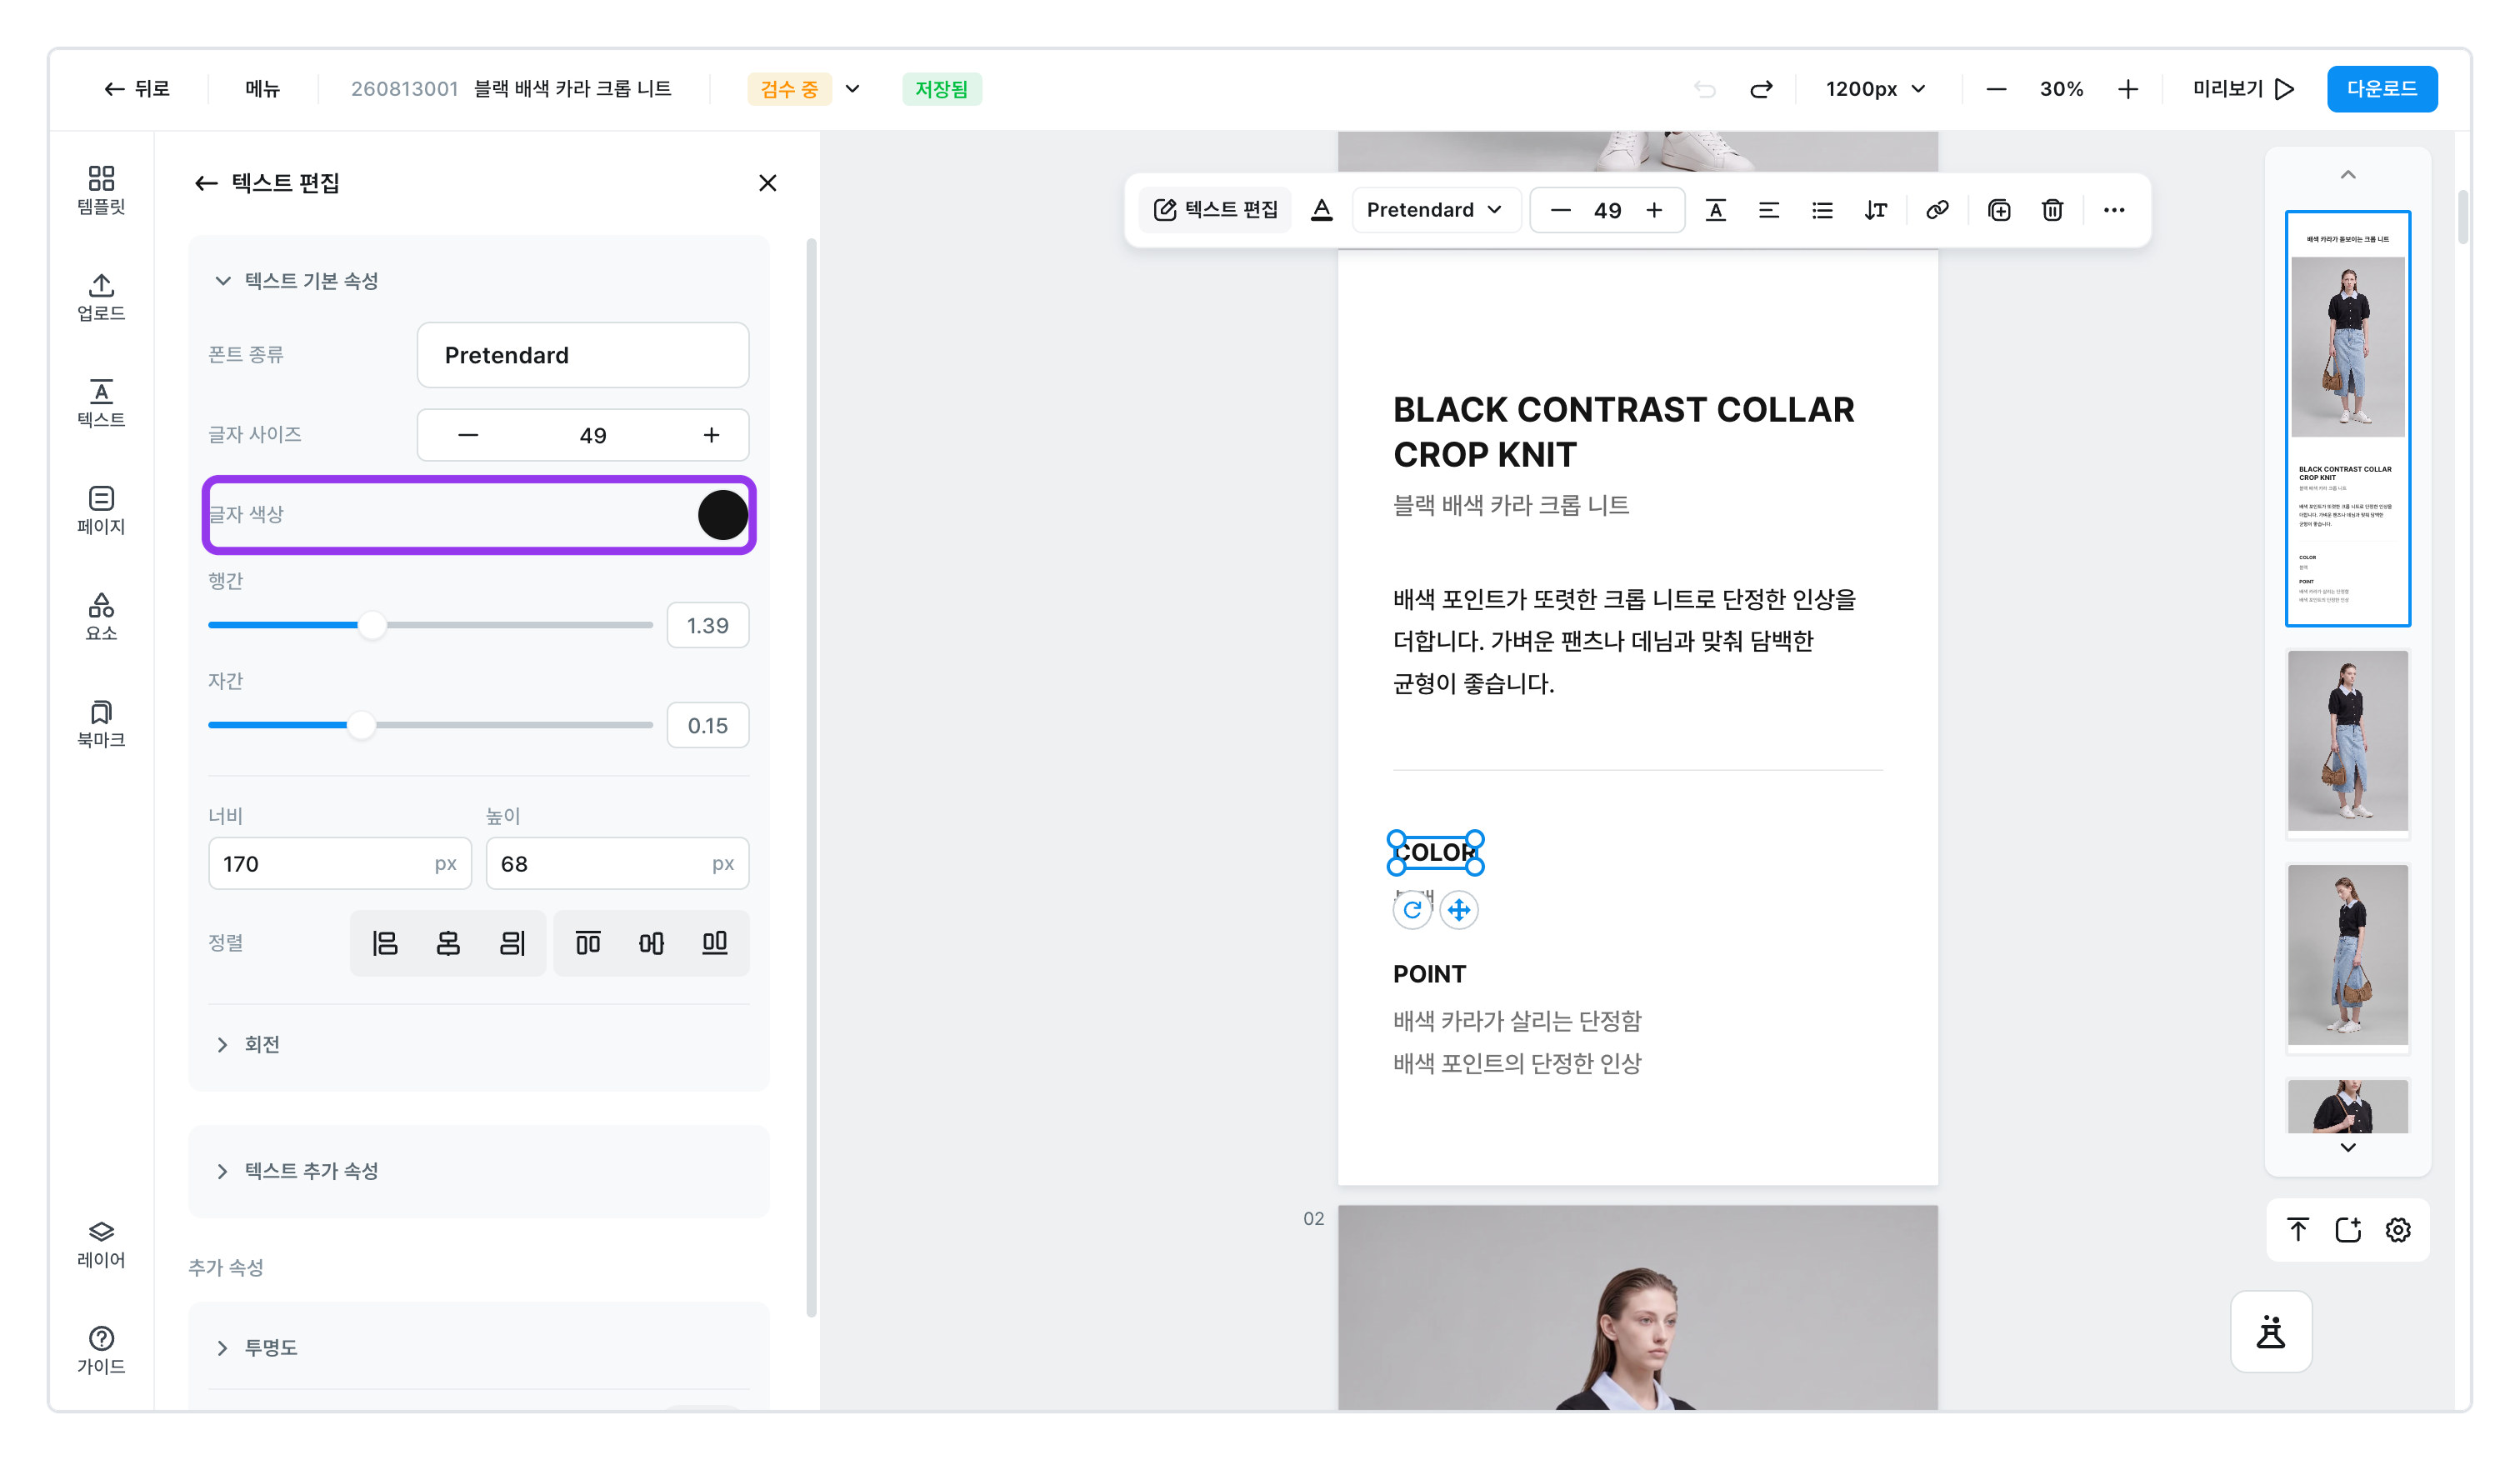Open the 북마크 sidebar panel
The image size is (2520, 1460).
pos(101,724)
